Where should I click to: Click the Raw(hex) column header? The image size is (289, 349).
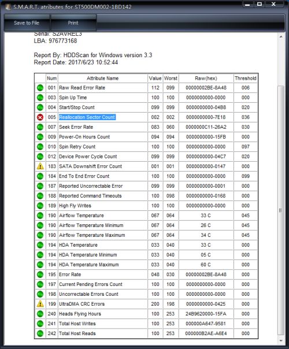tap(206, 79)
